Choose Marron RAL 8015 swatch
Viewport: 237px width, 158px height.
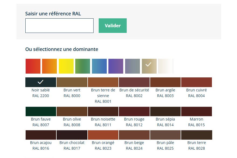click(196, 111)
